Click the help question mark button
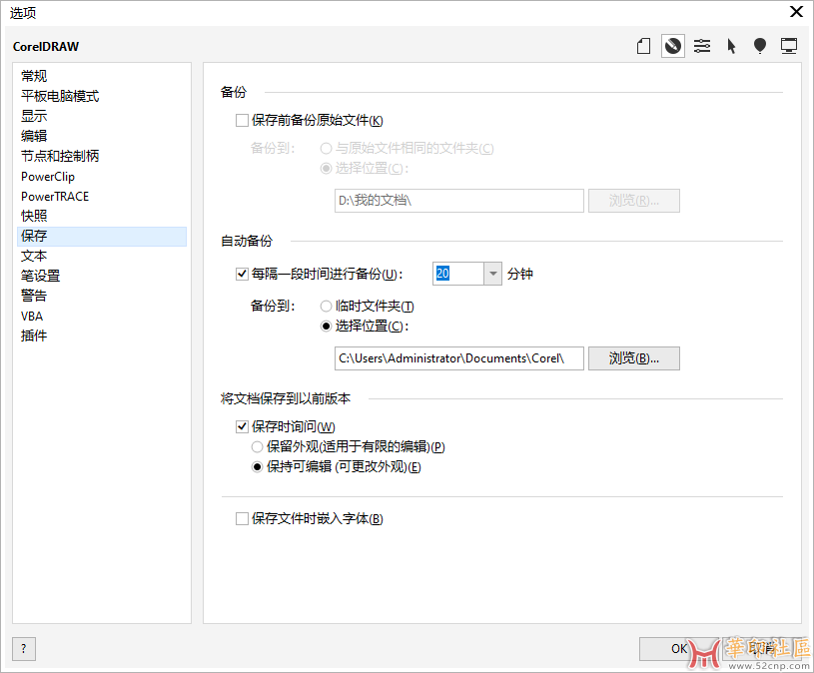Viewport: 814px width, 673px height. pyautogui.click(x=24, y=649)
